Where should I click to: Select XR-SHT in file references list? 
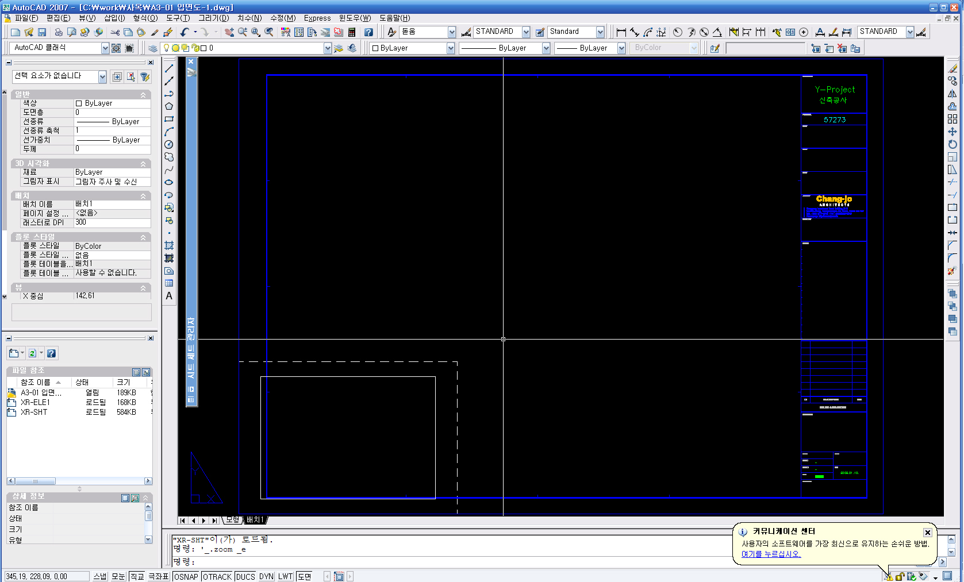pos(34,412)
